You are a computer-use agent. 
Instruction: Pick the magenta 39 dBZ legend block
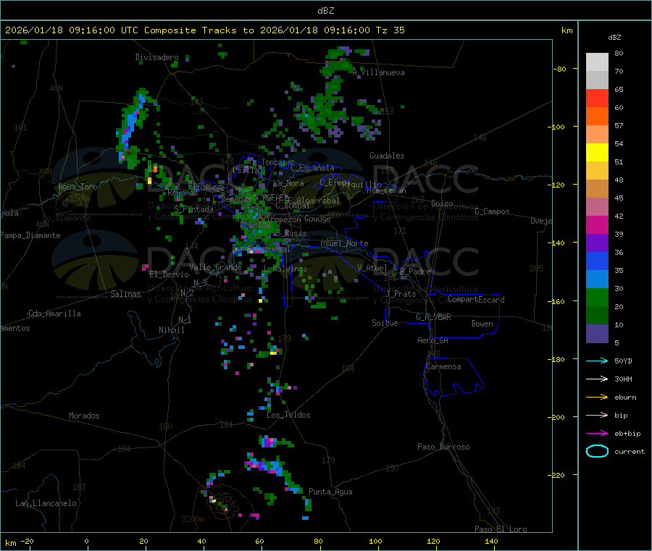pos(597,224)
